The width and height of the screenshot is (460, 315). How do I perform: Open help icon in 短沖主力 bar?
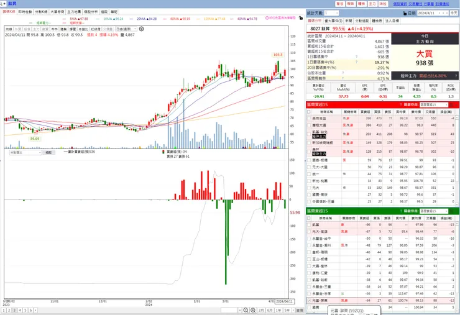point(456,76)
